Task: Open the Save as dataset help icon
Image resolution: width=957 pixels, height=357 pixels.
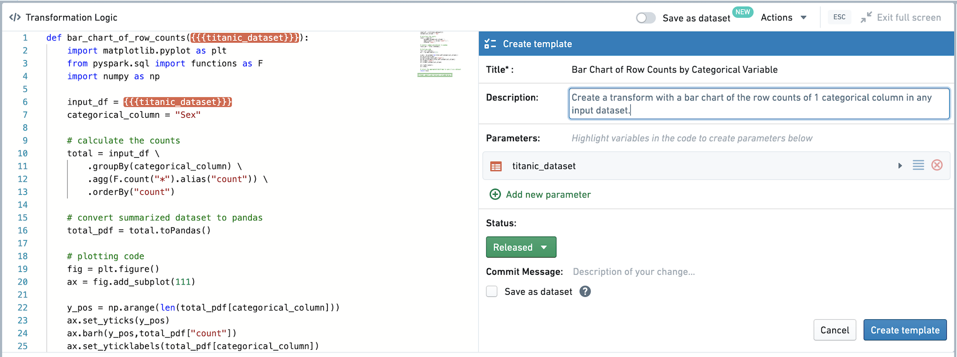Action: (x=585, y=291)
